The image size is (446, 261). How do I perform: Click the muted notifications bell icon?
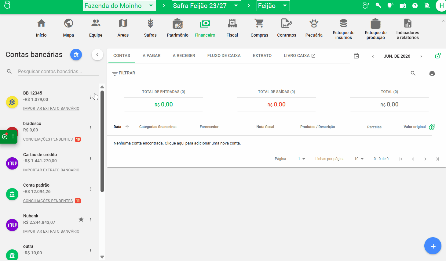(x=427, y=5)
